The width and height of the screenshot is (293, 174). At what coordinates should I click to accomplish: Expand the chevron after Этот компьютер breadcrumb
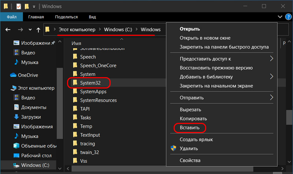coord(100,29)
